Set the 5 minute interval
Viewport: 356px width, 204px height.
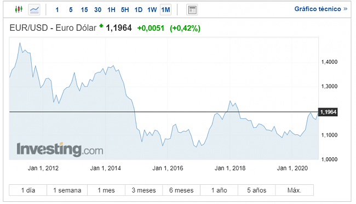[x=71, y=10]
